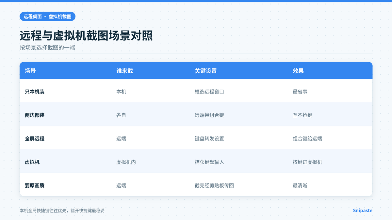
Task: Click the 框选远程窗口 cell
Action: tap(209, 92)
